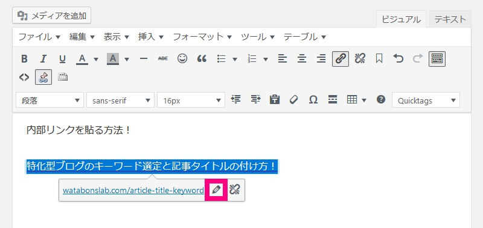Click the text 内部リンクを貼る方法！
Image resolution: width=483 pixels, height=228 pixels.
click(78, 130)
